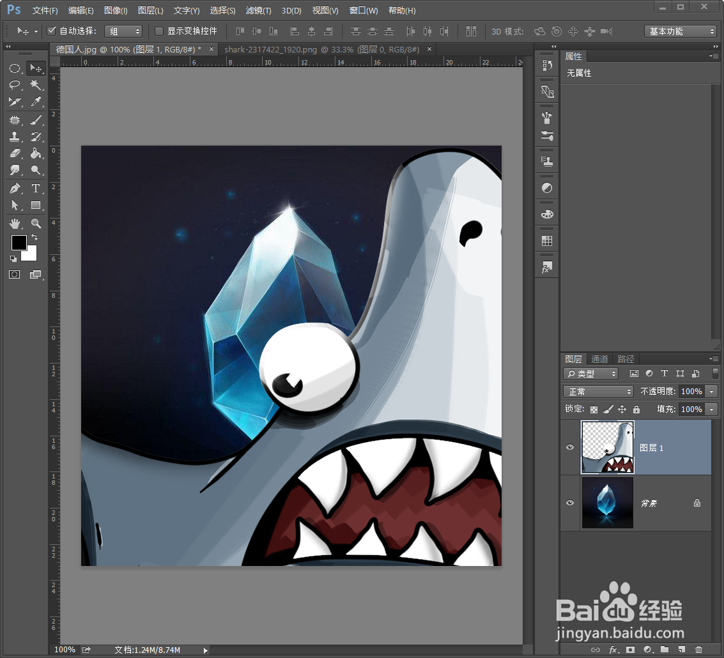The width and height of the screenshot is (724, 658).
Task: Open the 滤镜(T) menu
Action: coord(258,10)
